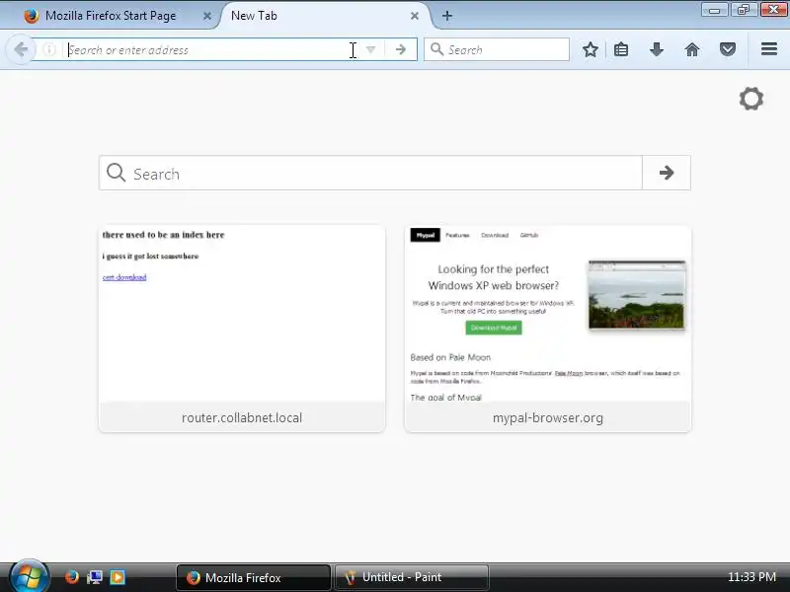Click the 11:33 PM taskbar clock
790x592 pixels.
(751, 577)
